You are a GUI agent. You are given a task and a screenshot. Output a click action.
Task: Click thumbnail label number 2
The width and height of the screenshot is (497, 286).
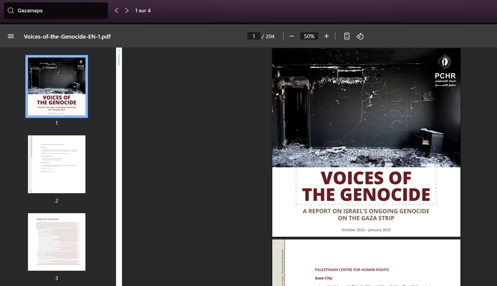tap(57, 201)
